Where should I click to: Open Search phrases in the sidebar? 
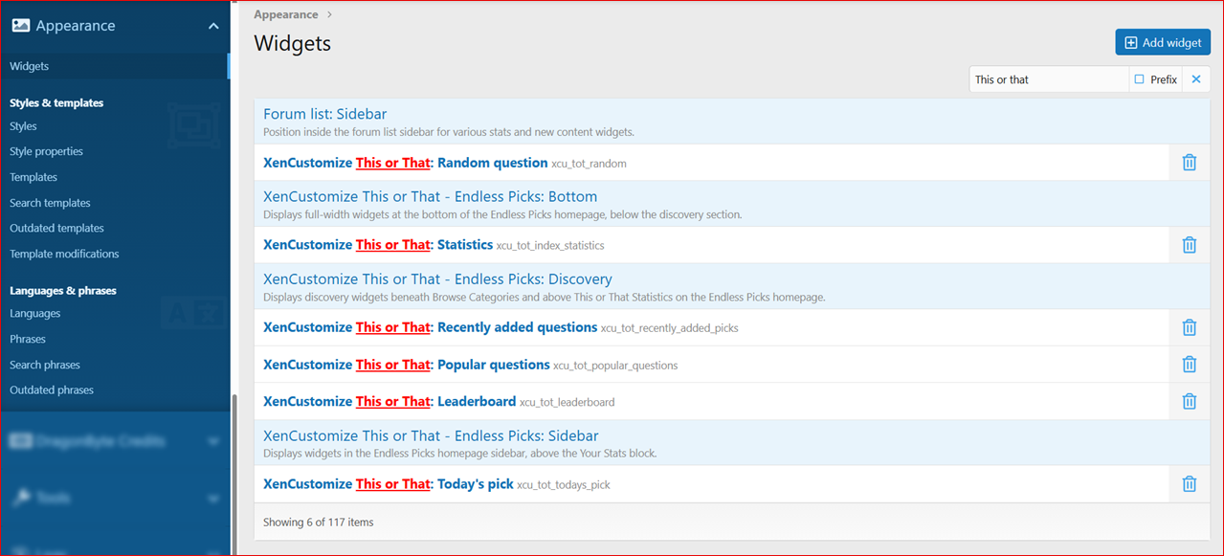click(45, 365)
